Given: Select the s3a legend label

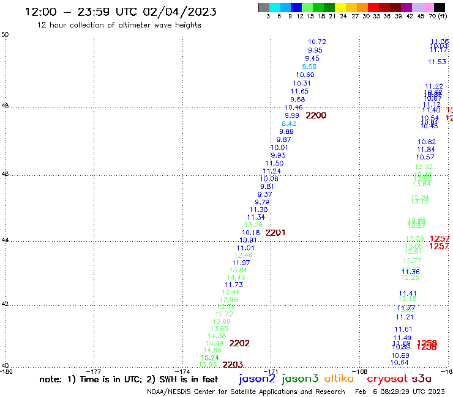Looking at the screenshot, I should [422, 379].
